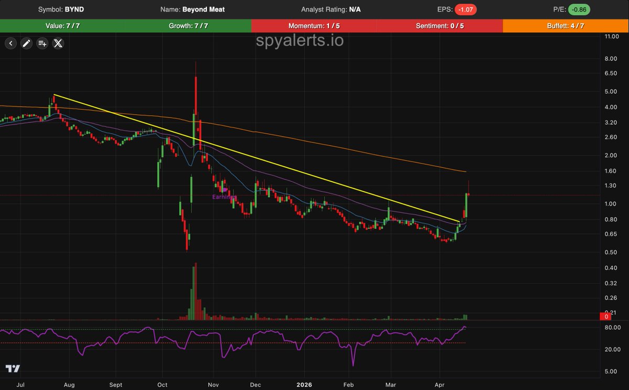Click the 5.00 price axis label
Image resolution: width=629 pixels, height=390 pixels.
[610, 91]
